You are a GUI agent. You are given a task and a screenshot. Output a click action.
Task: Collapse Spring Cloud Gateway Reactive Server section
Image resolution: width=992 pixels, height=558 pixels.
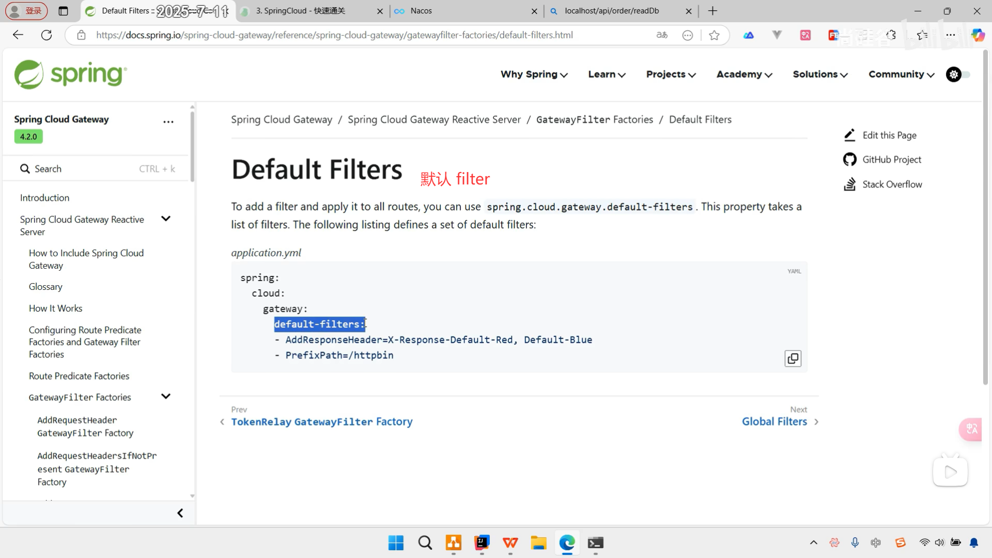(166, 219)
